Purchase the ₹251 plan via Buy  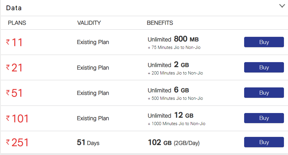(264, 142)
